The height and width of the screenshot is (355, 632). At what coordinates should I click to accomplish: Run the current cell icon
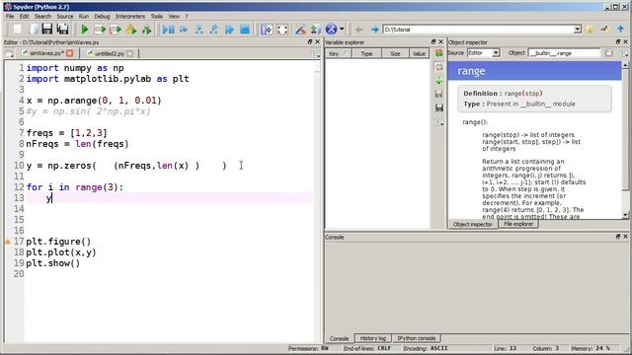point(100,30)
